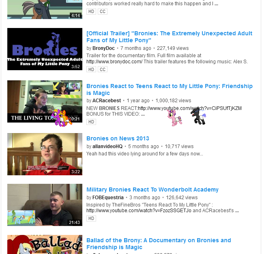Click the CC badge beside the 4:14 video
Viewport: 262px width, 254px height.
103,11
